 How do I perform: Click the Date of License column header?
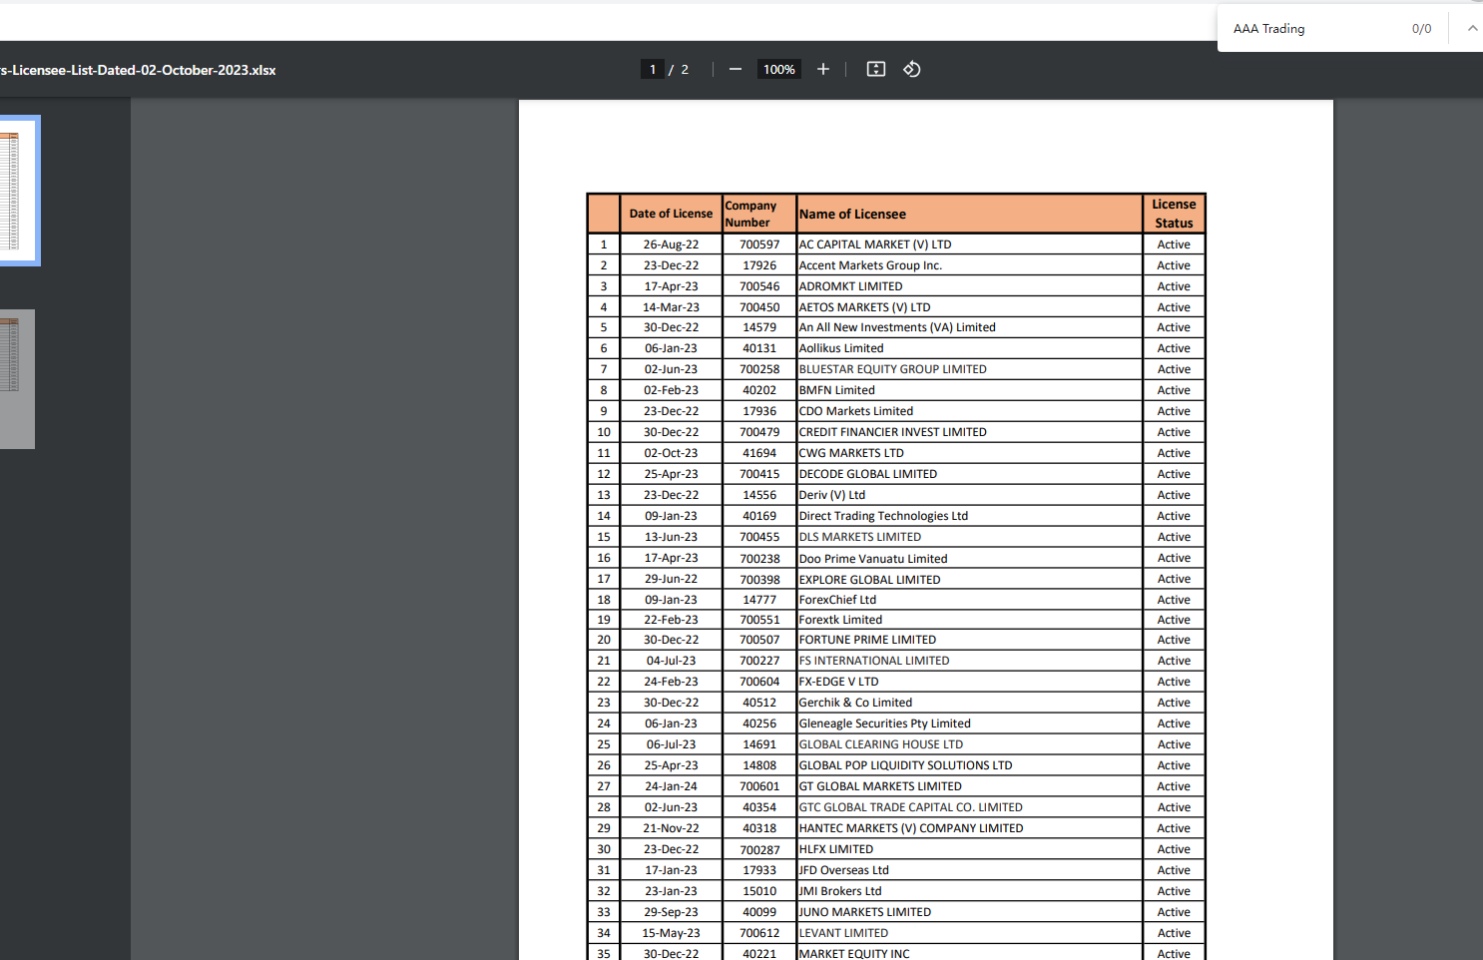[671, 214]
